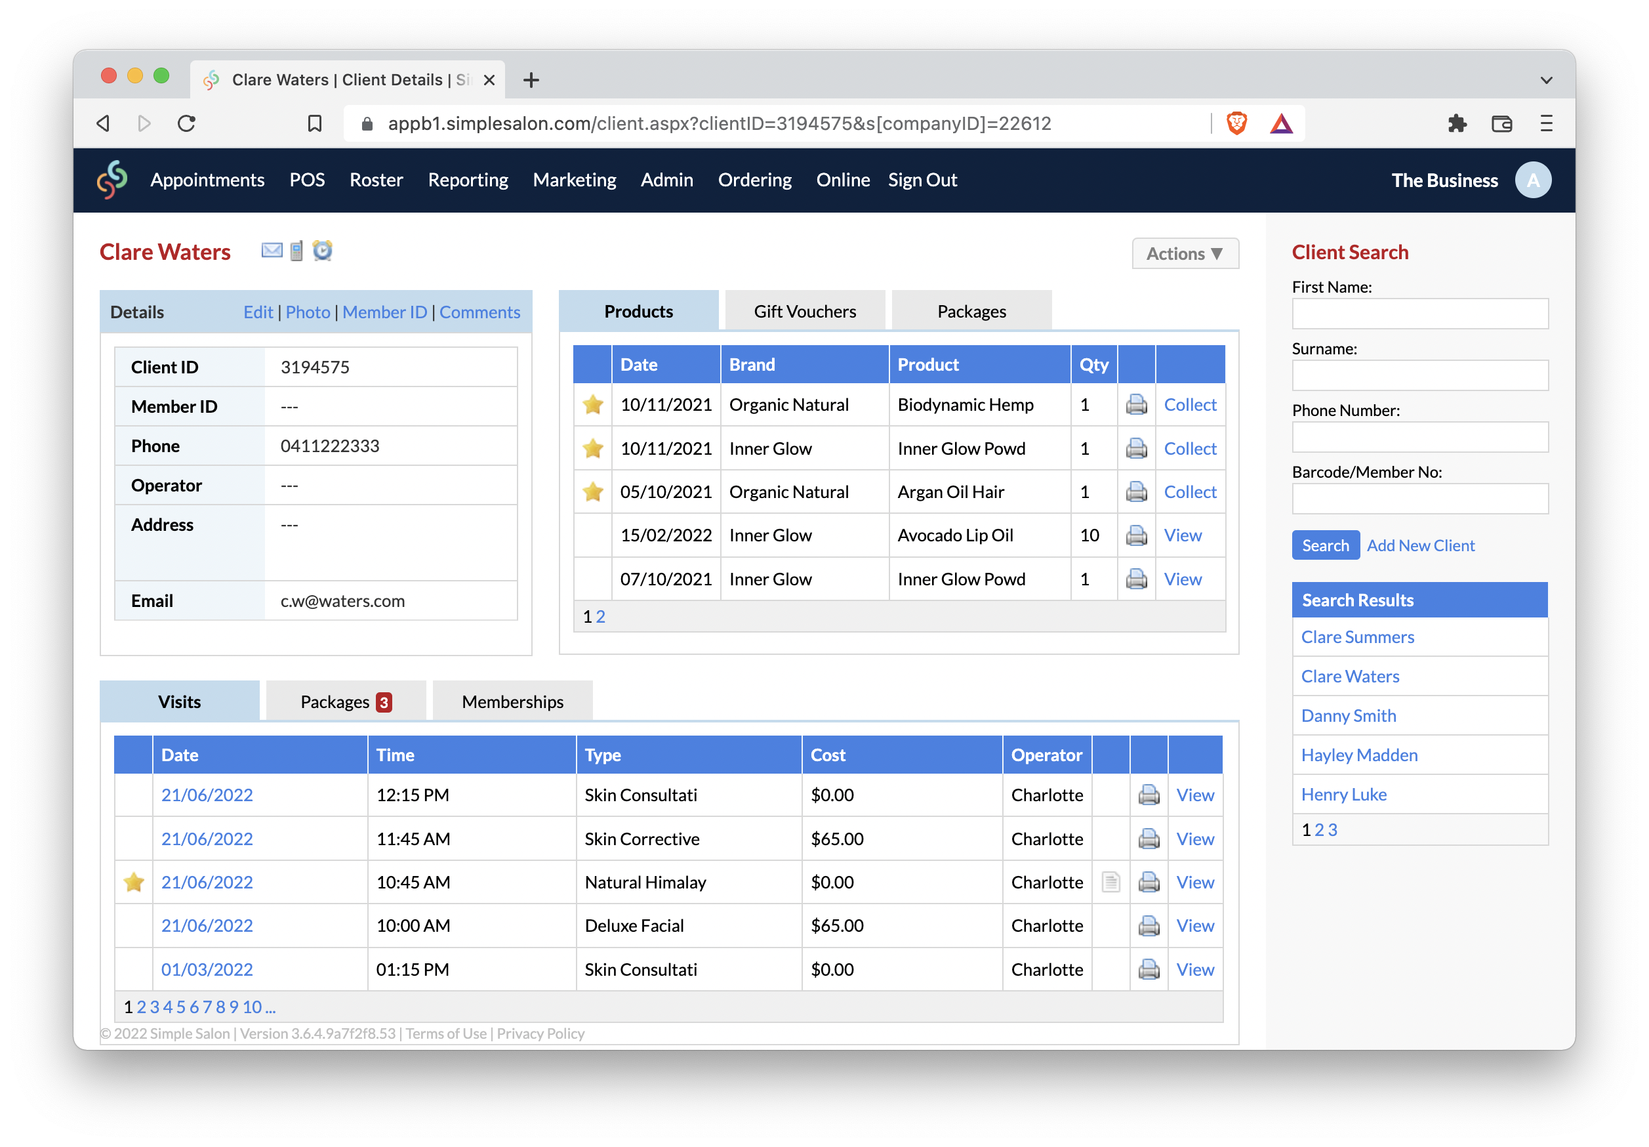Bookmark this page in the browser
1649x1147 pixels.
315,123
